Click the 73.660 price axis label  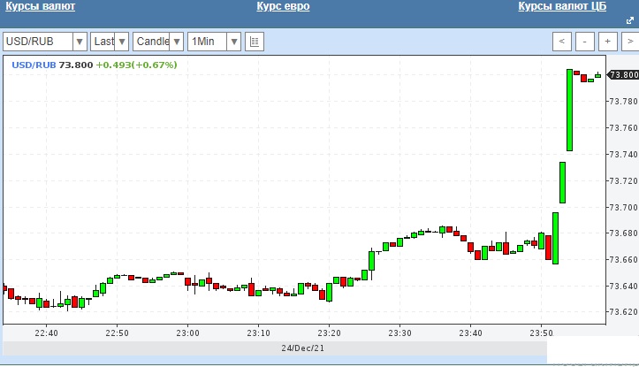coord(623,260)
